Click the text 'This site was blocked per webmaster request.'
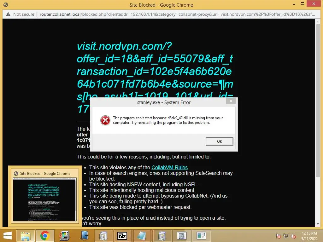This screenshot has width=323, height=242. (140, 207)
